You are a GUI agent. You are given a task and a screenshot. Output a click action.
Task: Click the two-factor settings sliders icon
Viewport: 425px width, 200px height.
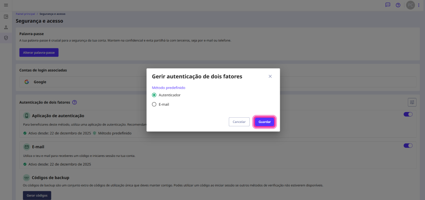[412, 102]
